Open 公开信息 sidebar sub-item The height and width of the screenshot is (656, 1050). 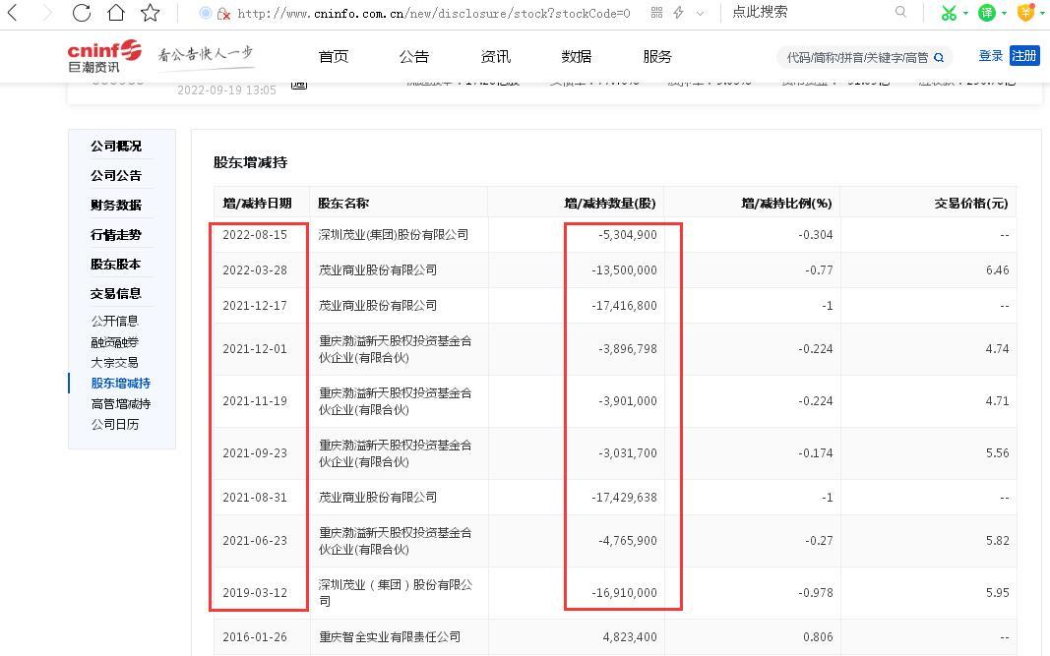pyautogui.click(x=114, y=322)
